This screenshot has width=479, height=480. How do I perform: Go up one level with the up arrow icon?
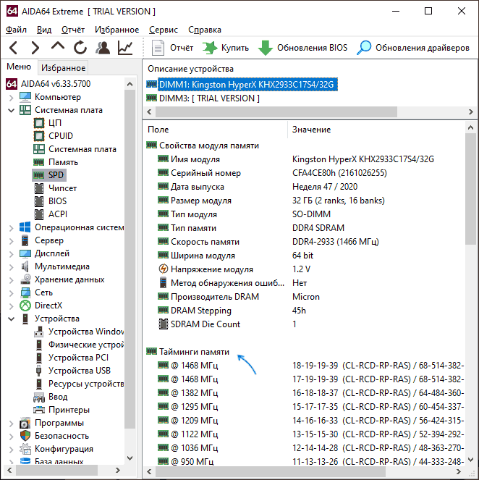[x=58, y=46]
